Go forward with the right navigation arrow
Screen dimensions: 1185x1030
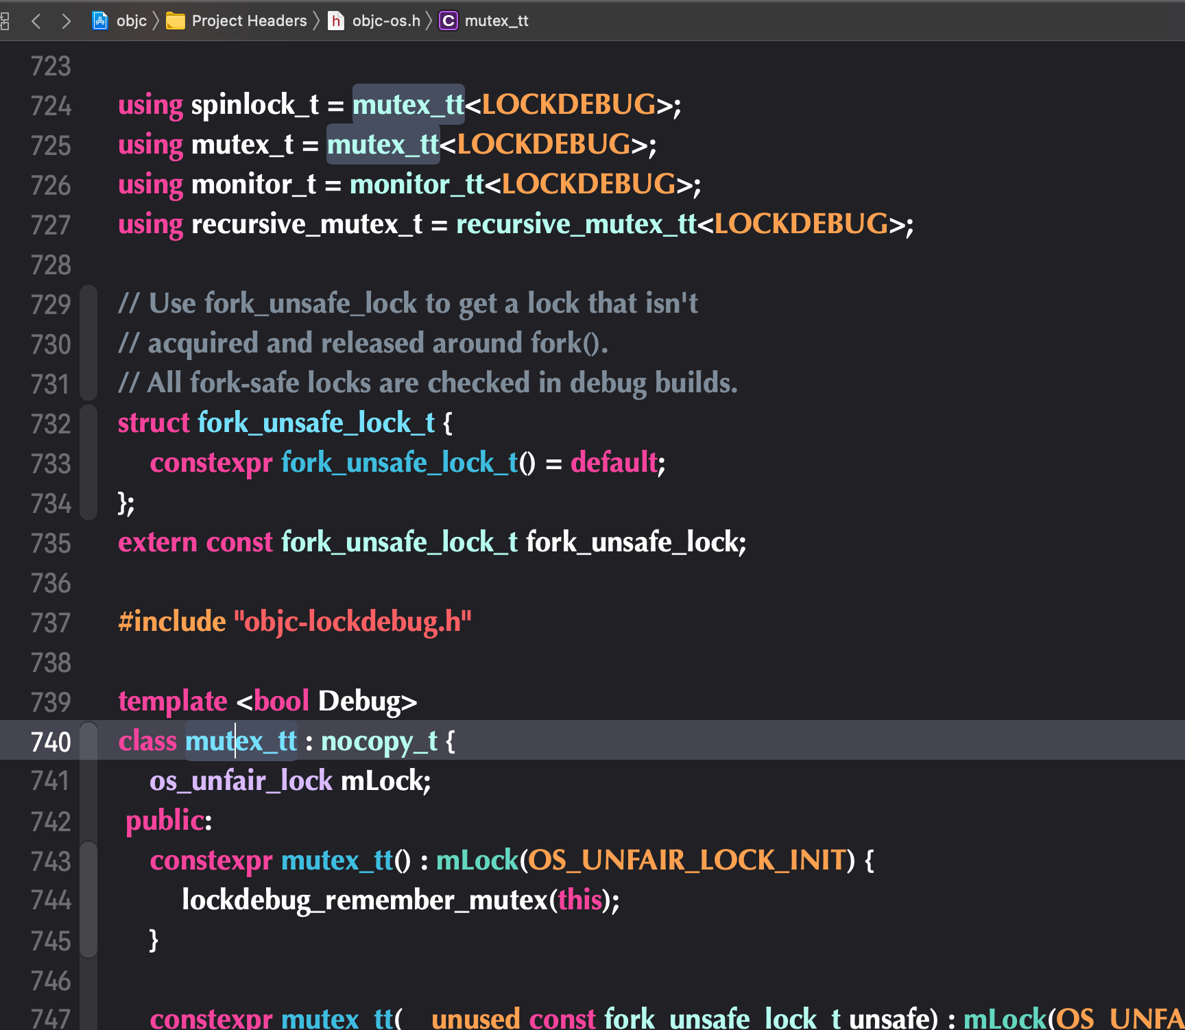point(66,21)
